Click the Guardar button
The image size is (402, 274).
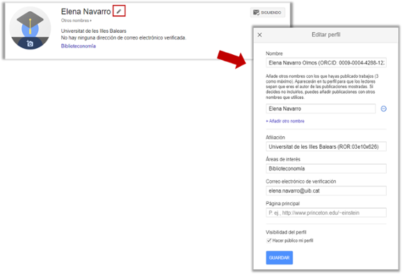tap(279, 257)
